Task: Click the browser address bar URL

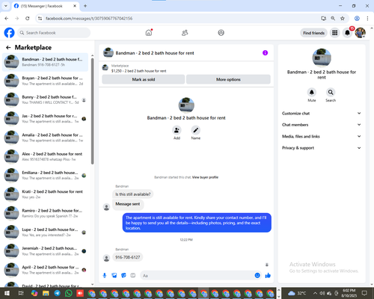Action: coord(89,19)
